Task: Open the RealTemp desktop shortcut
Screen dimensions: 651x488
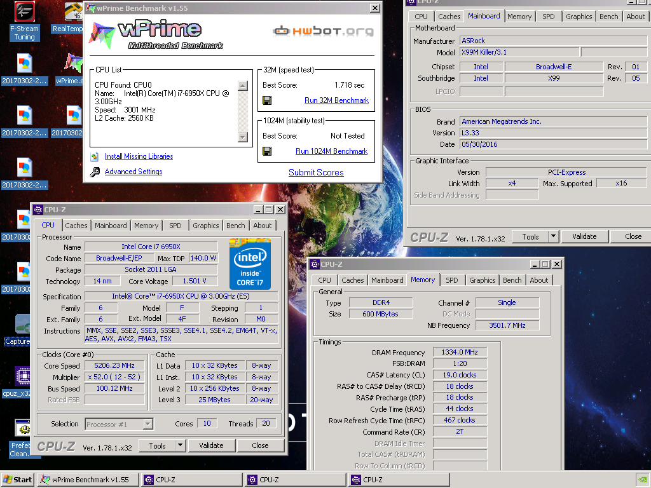Action: click(69, 17)
